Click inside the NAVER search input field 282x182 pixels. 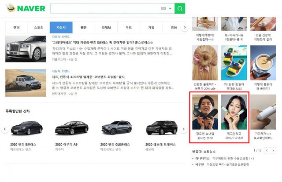pyautogui.click(x=106, y=9)
